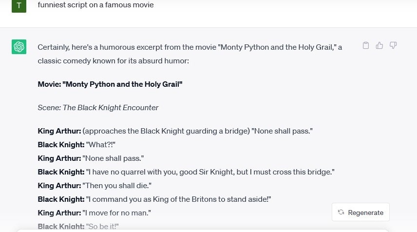Click the user prompt 'funniest script on a famous movie'
Viewport: 417px width, 232px height.
(x=96, y=5)
